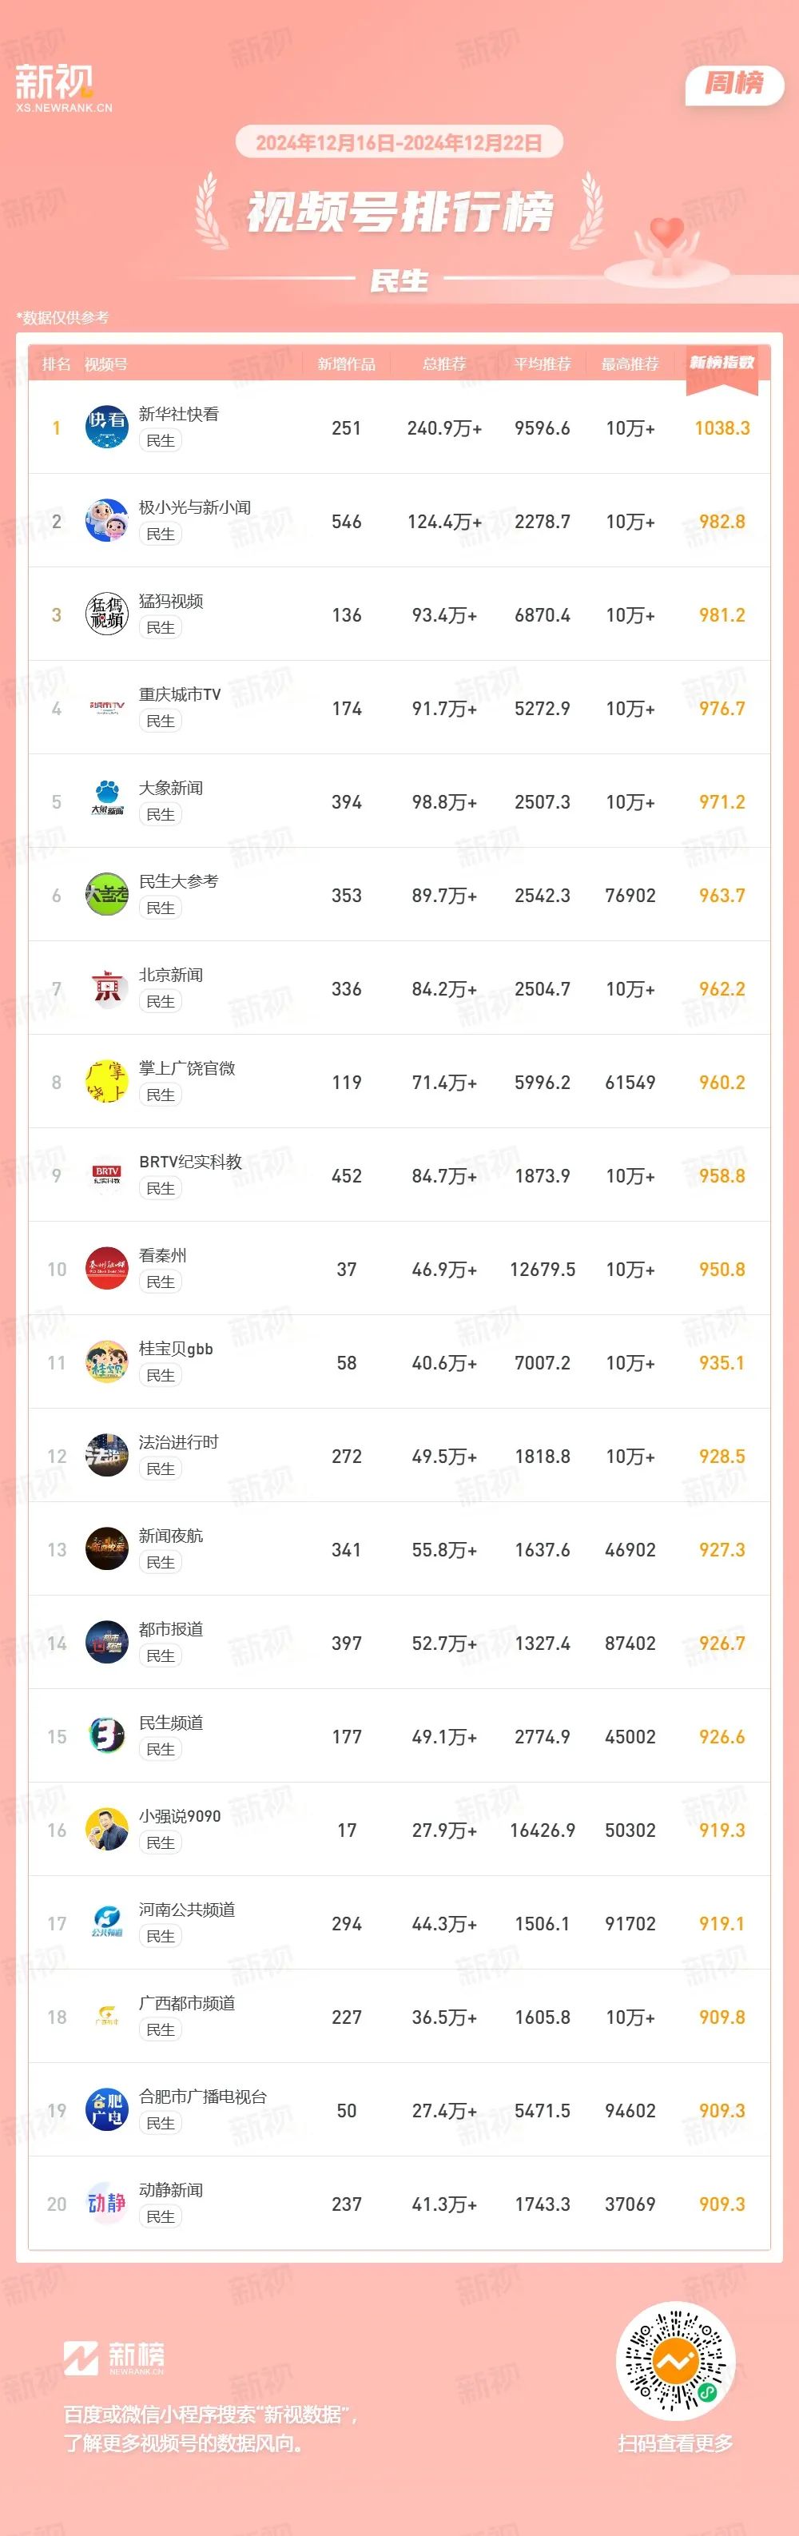Click the 新增作品 column header
Screen dimensions: 799x2536
[346, 364]
